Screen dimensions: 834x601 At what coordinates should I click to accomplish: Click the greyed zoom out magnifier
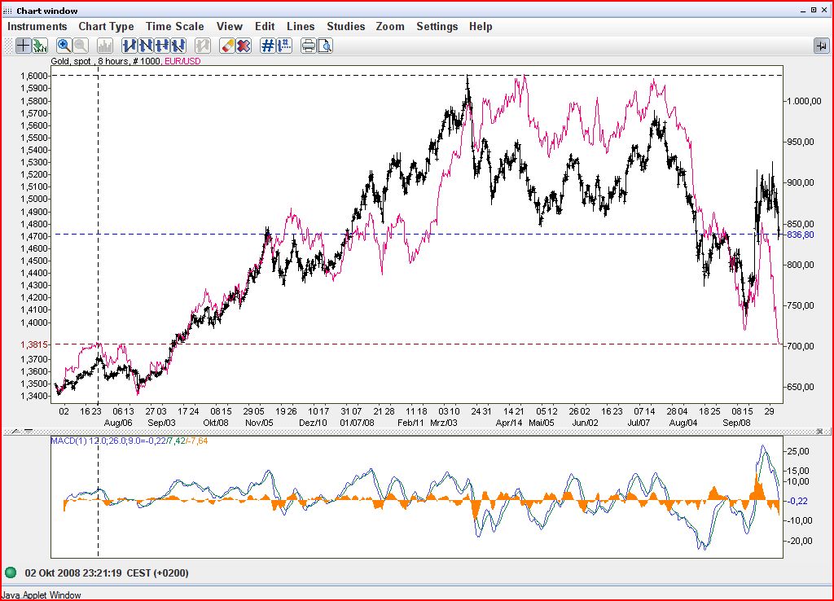point(81,46)
